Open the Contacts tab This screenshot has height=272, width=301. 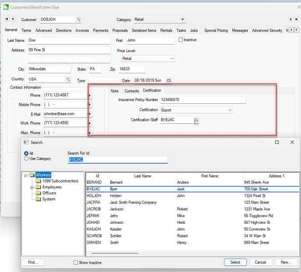click(131, 91)
